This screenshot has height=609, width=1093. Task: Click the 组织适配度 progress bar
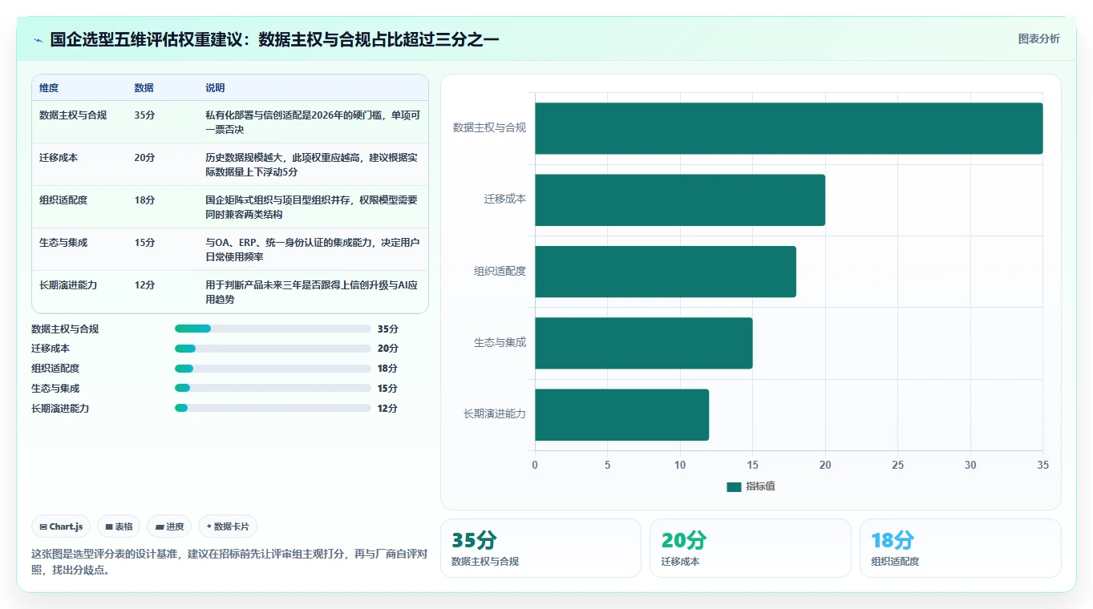pos(273,369)
